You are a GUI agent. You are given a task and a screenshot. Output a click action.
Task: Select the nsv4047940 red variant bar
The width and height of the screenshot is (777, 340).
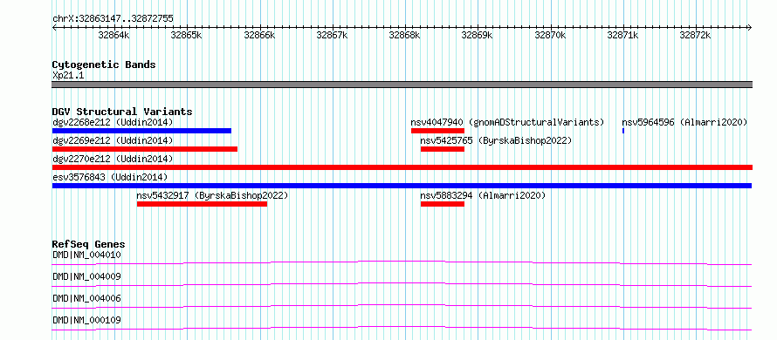tap(437, 131)
